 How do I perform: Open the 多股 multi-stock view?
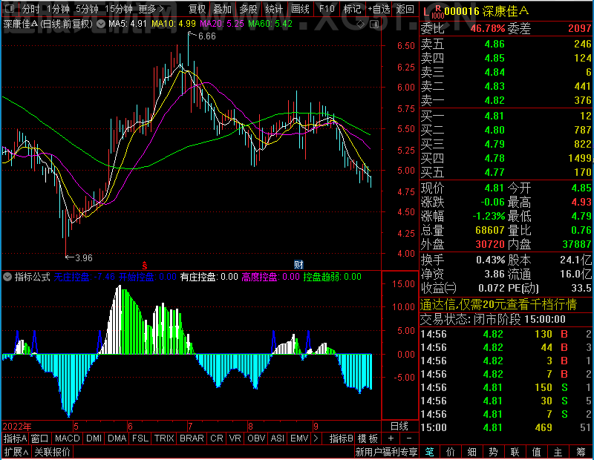coord(248,9)
